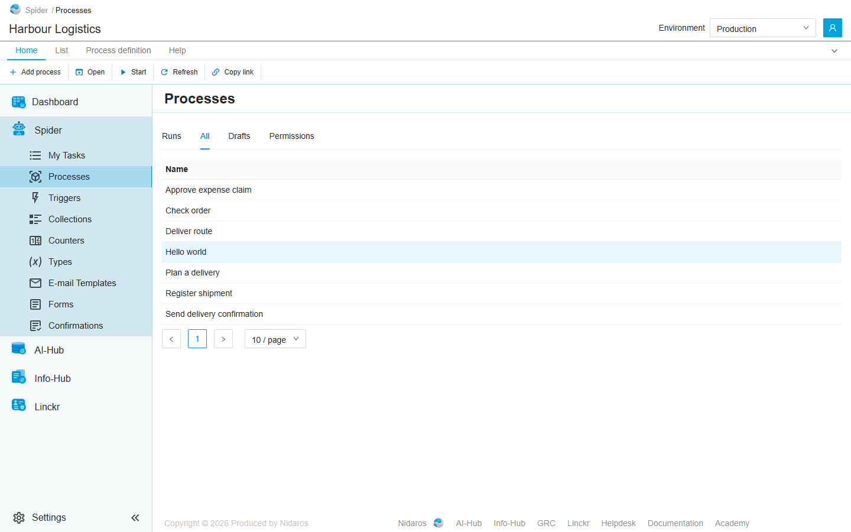851x532 pixels.
Task: Open the user profile icon button
Action: 833,28
